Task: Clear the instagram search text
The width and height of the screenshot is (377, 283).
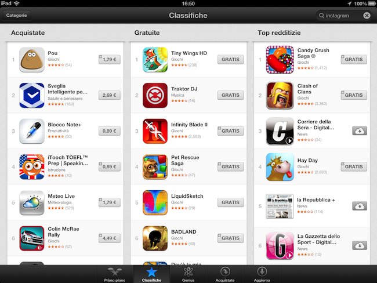Action: (x=367, y=16)
